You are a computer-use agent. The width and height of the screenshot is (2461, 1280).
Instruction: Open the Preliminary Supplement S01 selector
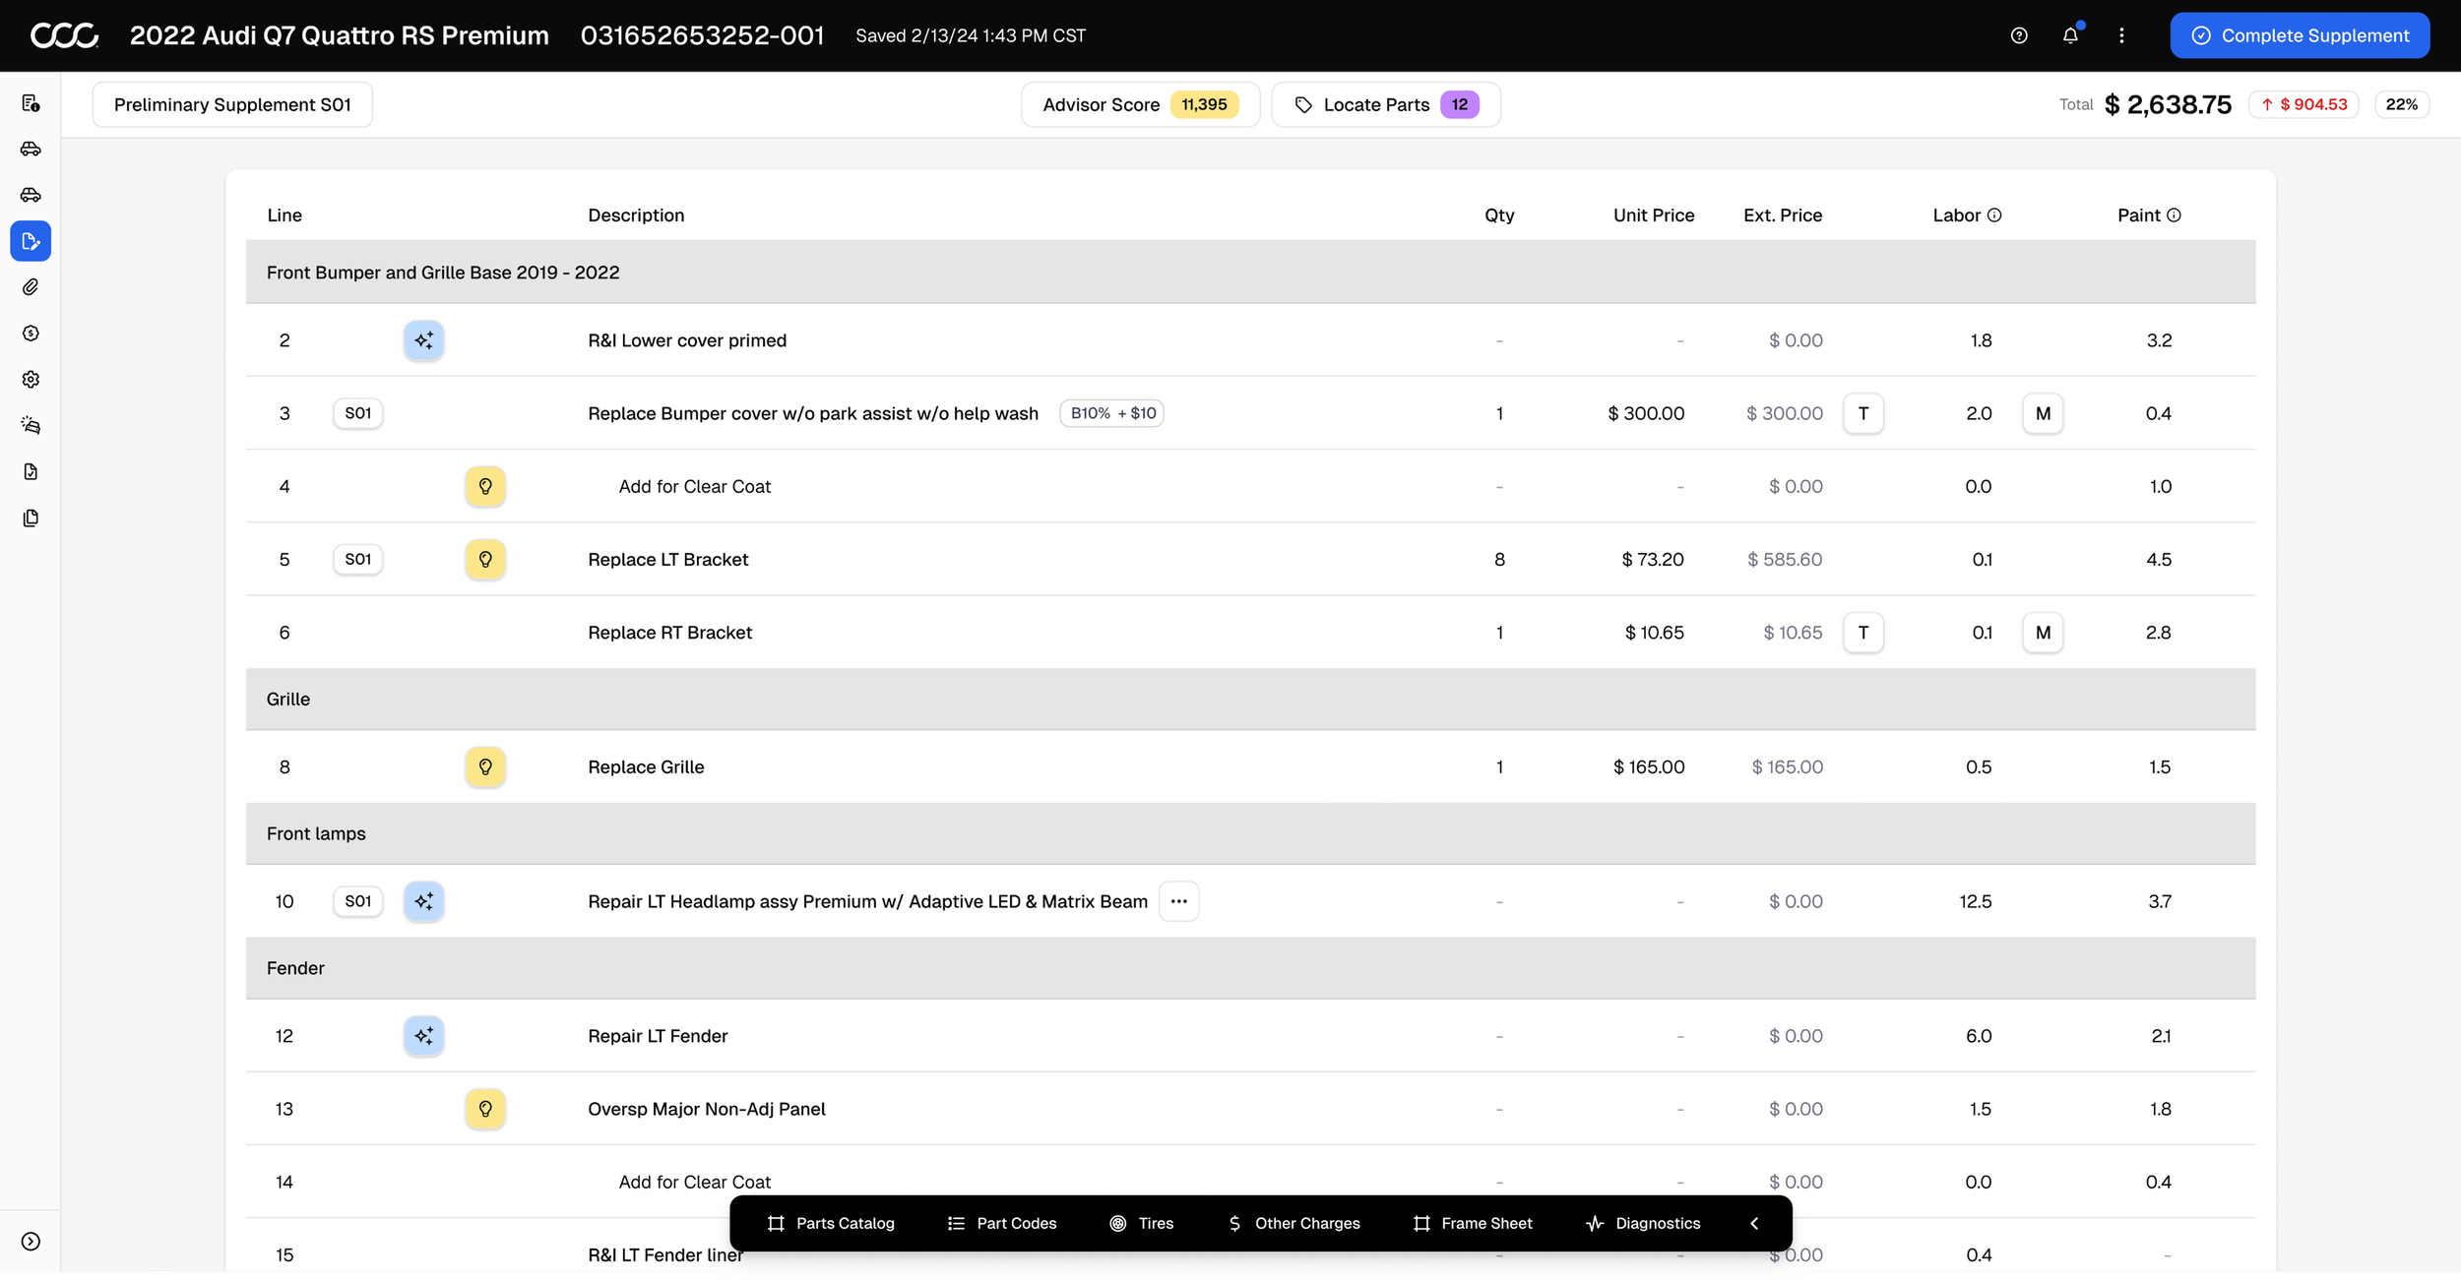click(x=232, y=105)
